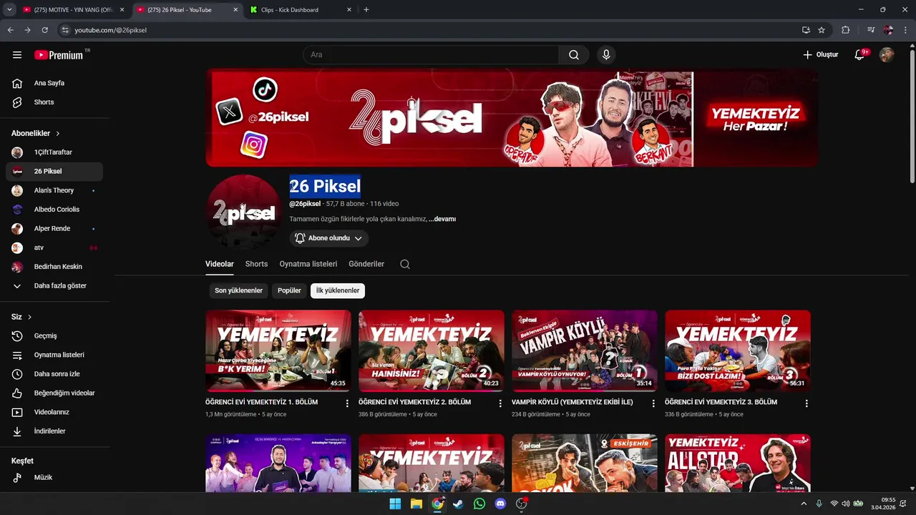Play VAMPİR KÖYLÜ video thumbnail

(585, 350)
